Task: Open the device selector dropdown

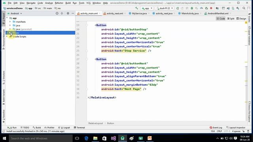Action: tap(164, 8)
